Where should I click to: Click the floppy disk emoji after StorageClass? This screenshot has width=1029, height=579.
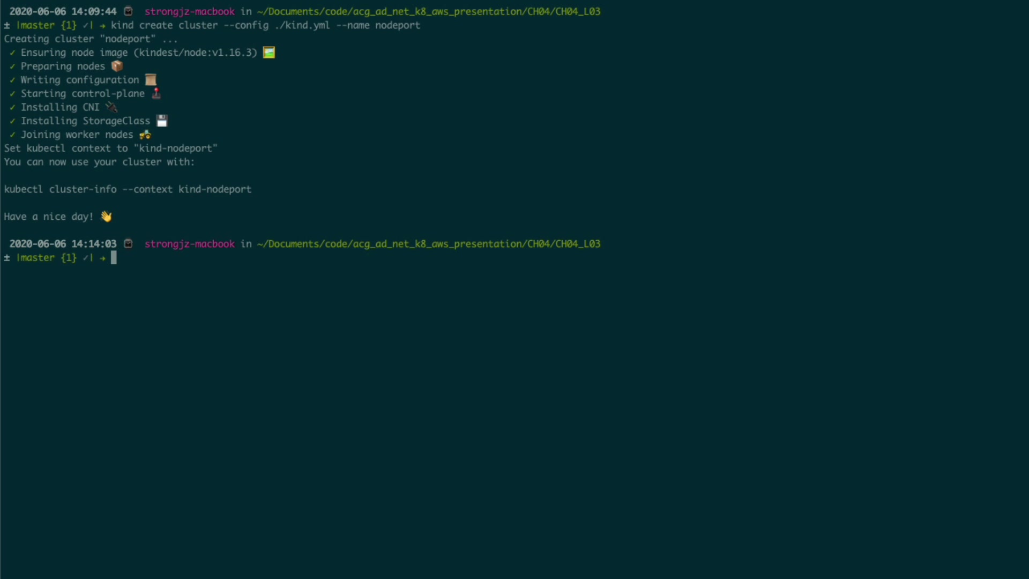[x=162, y=121]
